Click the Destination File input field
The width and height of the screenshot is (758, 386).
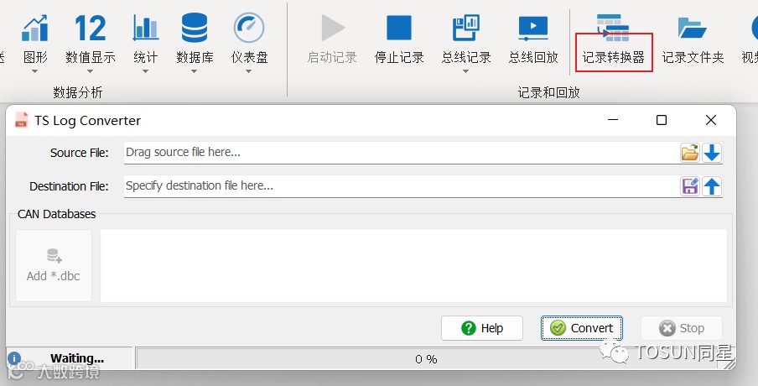click(x=402, y=186)
